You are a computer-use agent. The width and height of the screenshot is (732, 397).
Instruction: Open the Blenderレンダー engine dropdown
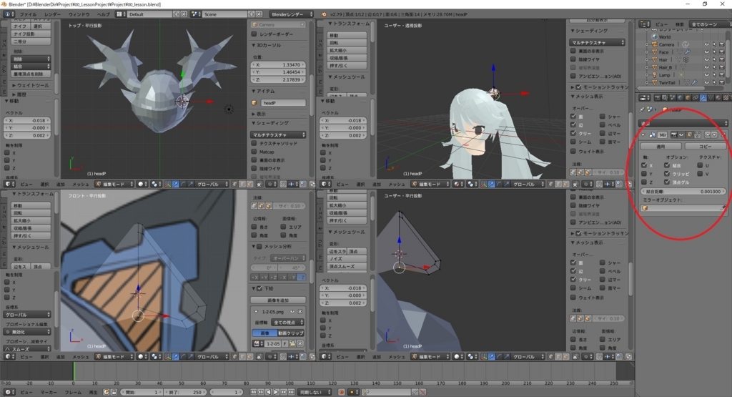(x=292, y=14)
